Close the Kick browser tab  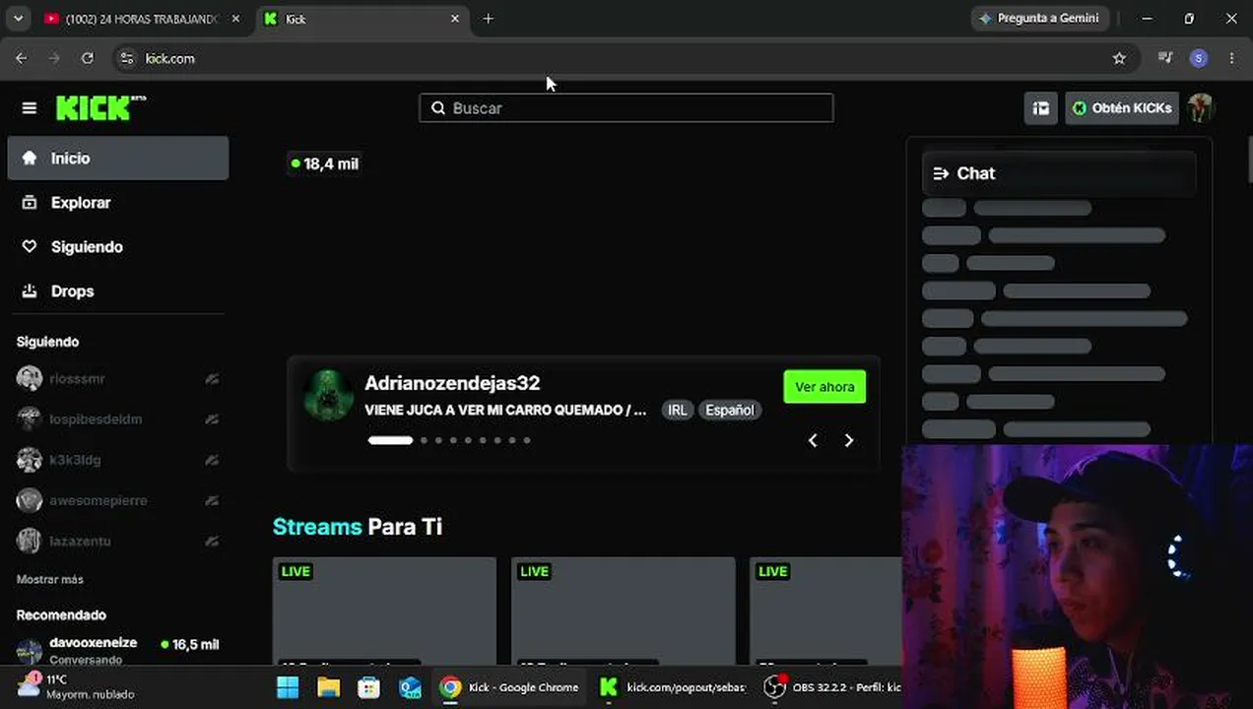click(x=455, y=19)
